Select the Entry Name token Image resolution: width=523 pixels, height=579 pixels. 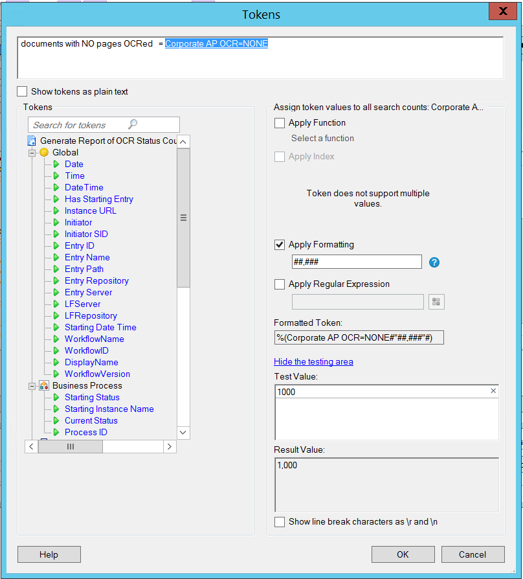[87, 258]
